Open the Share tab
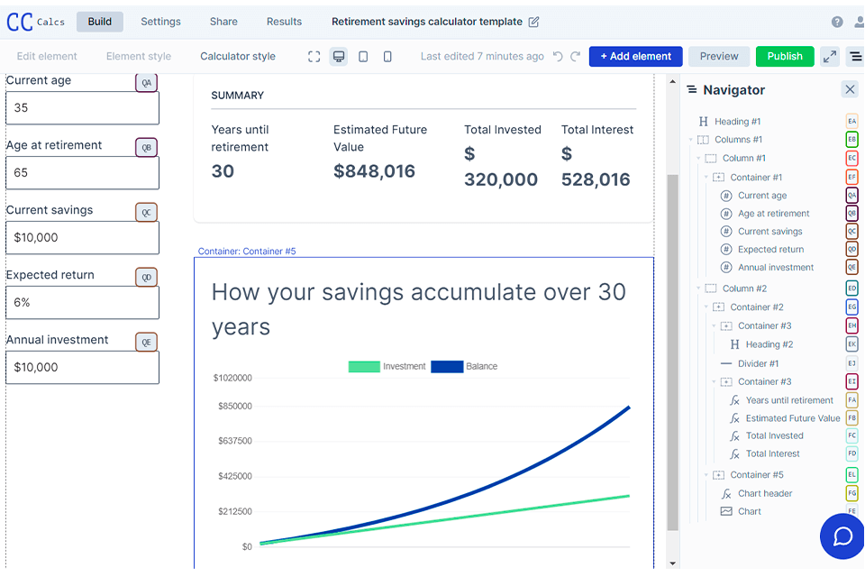Screen dimensions: 865x577 coord(223,22)
